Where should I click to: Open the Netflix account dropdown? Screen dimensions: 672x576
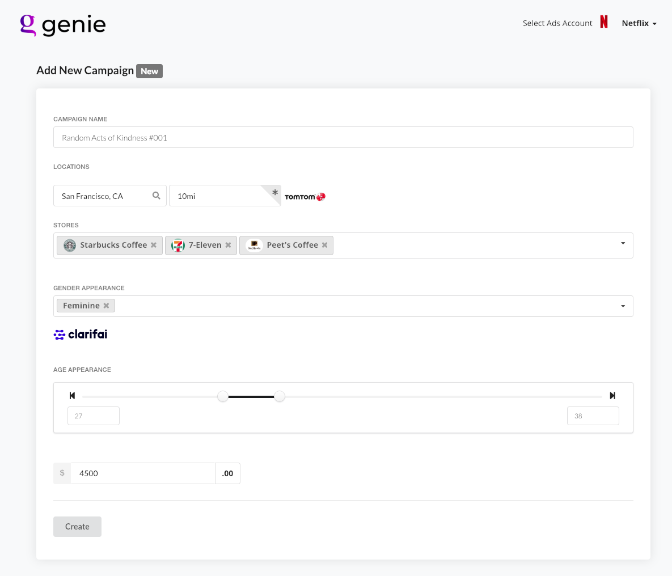tap(639, 23)
